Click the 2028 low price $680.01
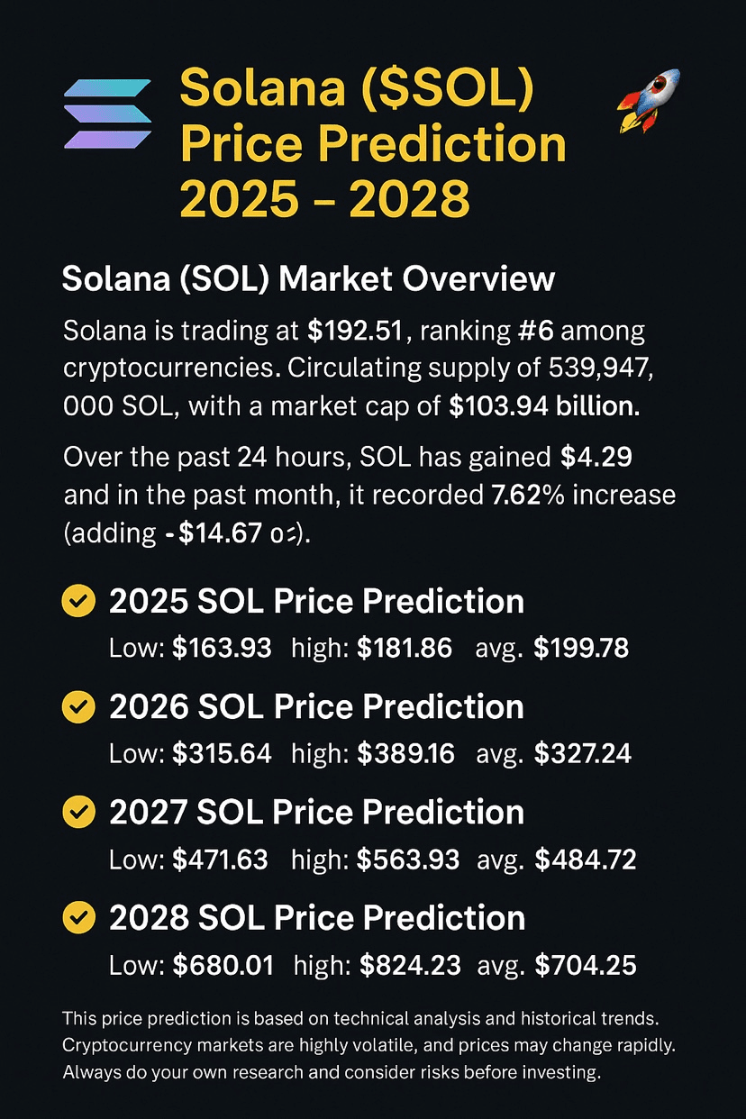746x1119 pixels. coord(223,966)
